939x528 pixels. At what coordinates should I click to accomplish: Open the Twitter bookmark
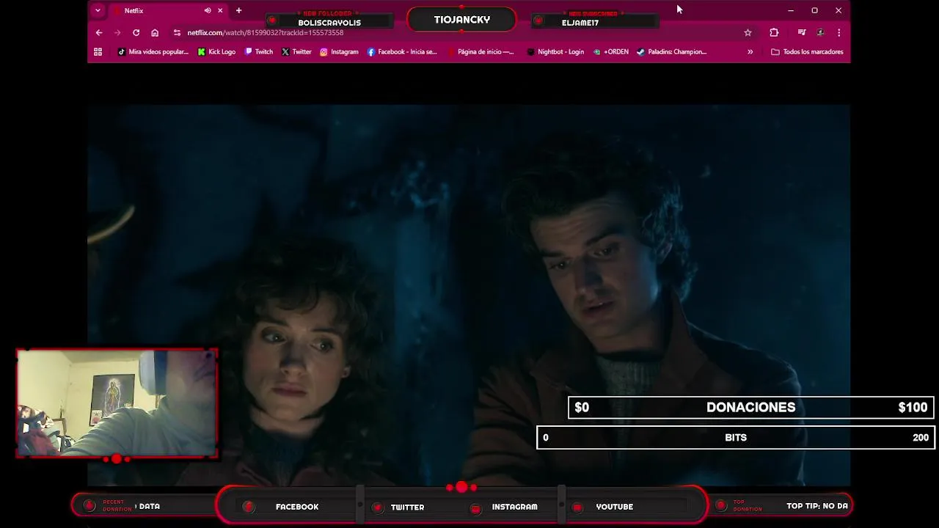(296, 51)
